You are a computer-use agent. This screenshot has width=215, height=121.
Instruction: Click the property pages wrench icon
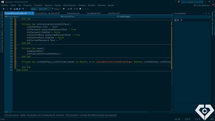(x=181, y=20)
